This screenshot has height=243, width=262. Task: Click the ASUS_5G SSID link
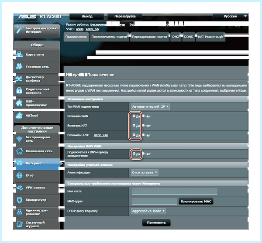pos(92,29)
